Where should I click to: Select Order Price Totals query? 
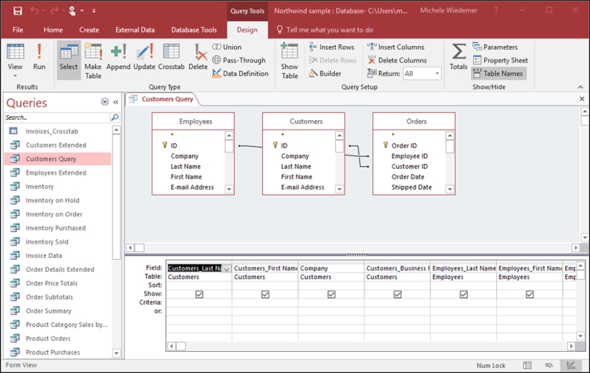pyautogui.click(x=52, y=283)
